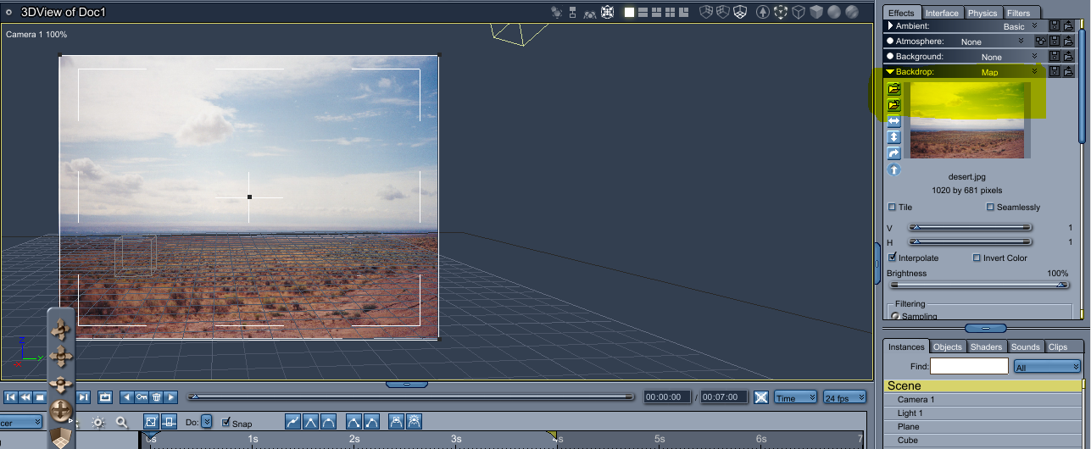Image resolution: width=1091 pixels, height=449 pixels.
Task: Open the 24 fps frame rate dropdown
Action: 844,397
